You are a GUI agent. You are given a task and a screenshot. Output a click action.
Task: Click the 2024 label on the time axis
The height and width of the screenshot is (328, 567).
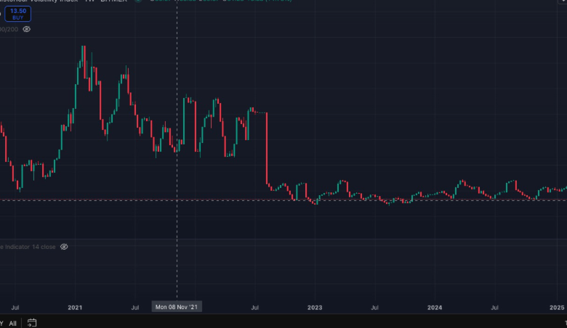pyautogui.click(x=435, y=308)
